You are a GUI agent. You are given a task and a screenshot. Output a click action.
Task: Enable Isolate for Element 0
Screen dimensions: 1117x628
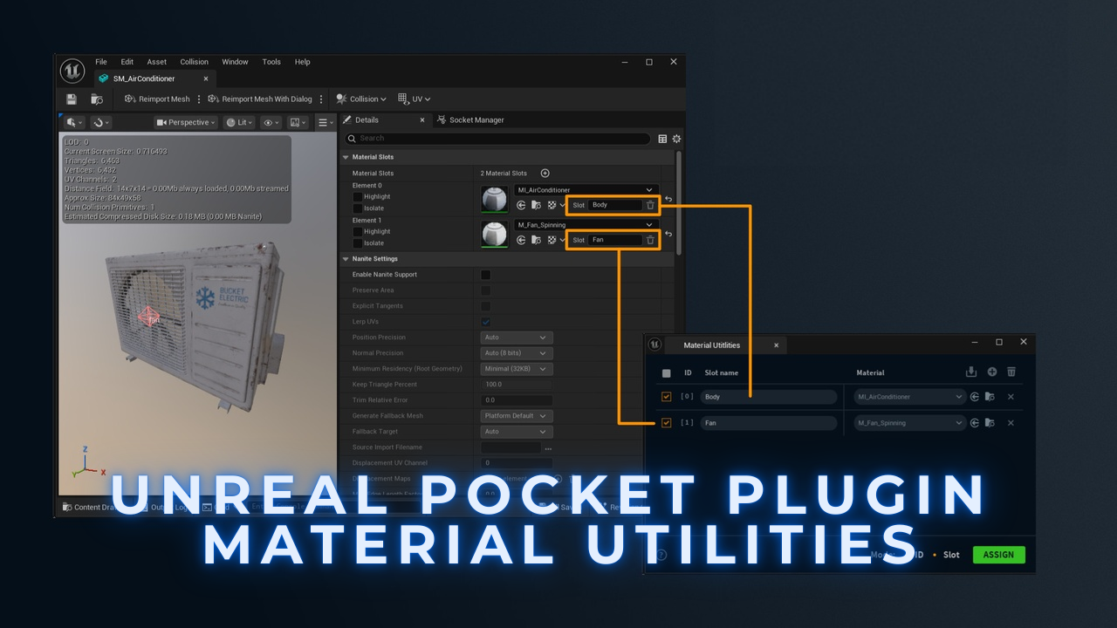coord(357,208)
